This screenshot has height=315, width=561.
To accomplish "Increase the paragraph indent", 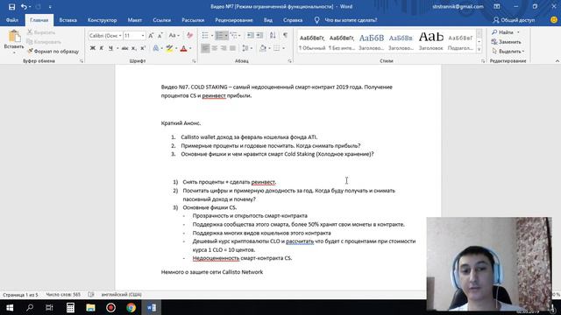I will pos(259,35).
